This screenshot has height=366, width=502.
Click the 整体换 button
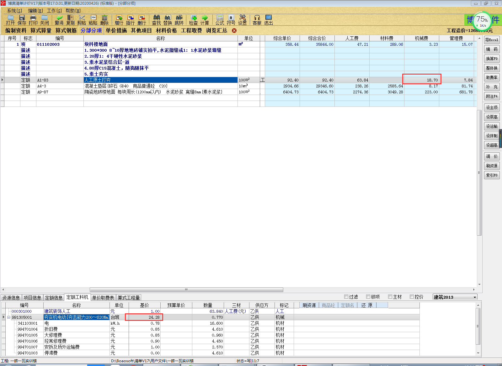[492, 68]
